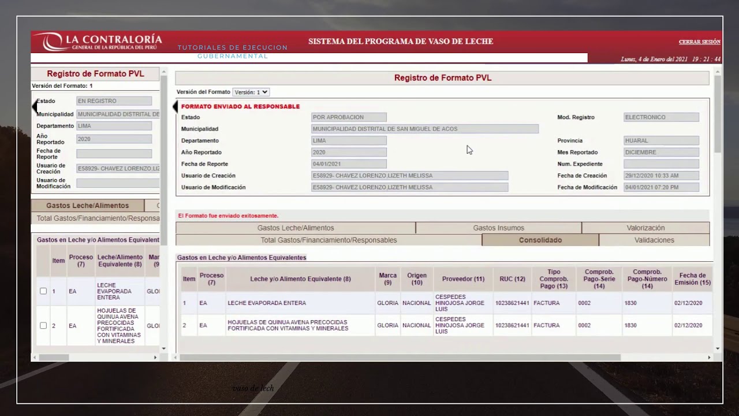Click the right arrow of main horizontal scrollbar
The image size is (739, 416).
point(710,358)
